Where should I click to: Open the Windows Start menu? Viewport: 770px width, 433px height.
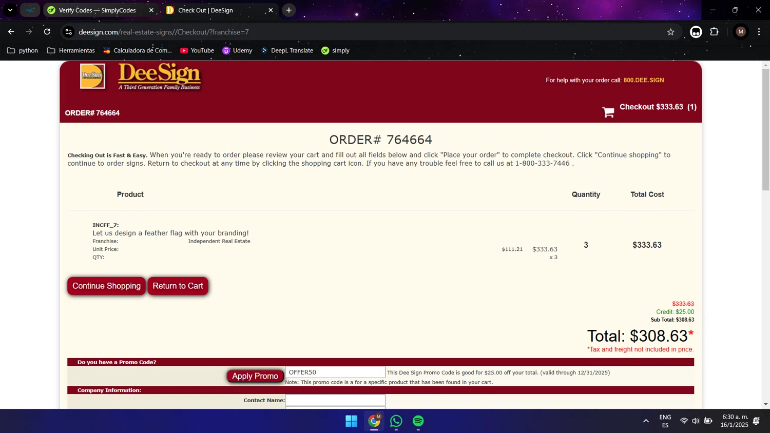(352, 421)
